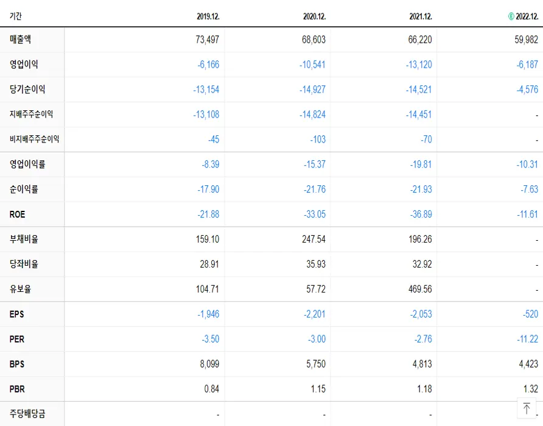This screenshot has width=543, height=426.
Task: Click the scroll-to-top arrow button
Action: (527, 408)
